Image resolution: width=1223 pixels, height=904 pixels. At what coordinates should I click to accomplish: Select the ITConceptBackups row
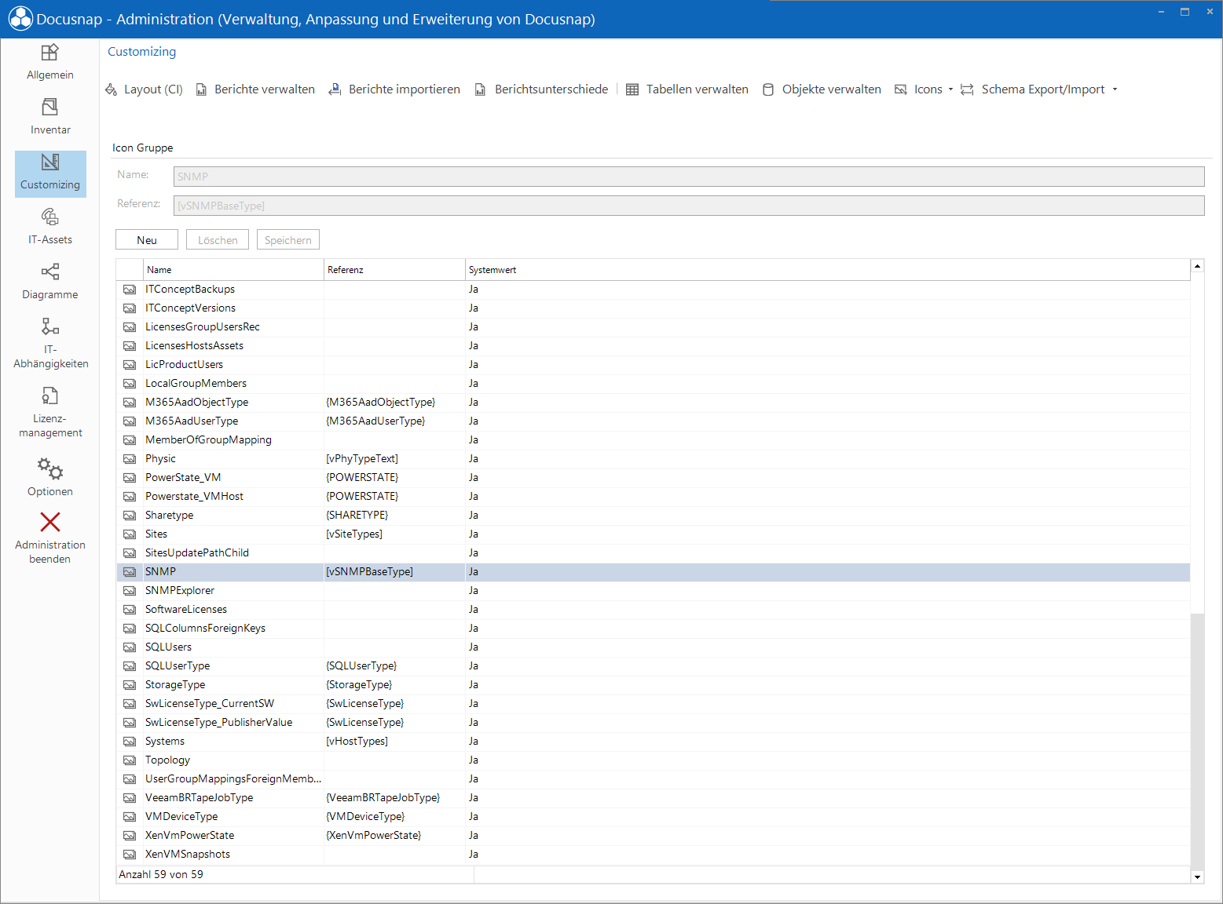pyautogui.click(x=654, y=290)
